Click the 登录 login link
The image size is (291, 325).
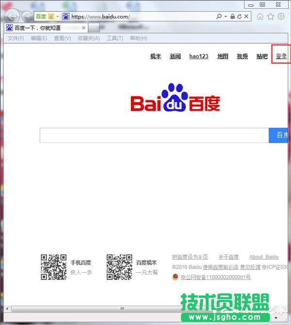pyautogui.click(x=281, y=56)
